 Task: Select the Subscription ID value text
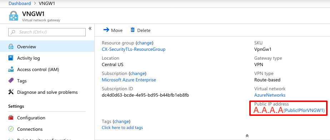point(145,95)
